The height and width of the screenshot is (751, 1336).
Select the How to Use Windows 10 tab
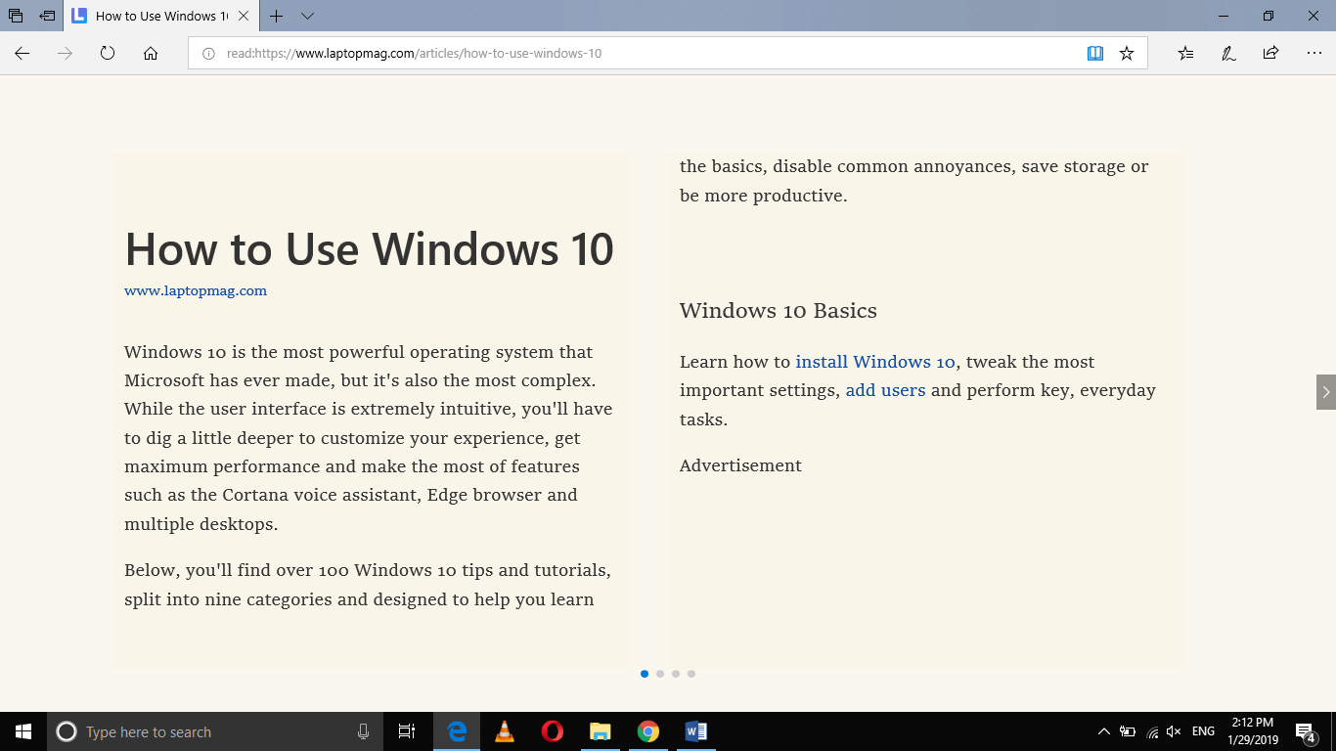(x=162, y=16)
